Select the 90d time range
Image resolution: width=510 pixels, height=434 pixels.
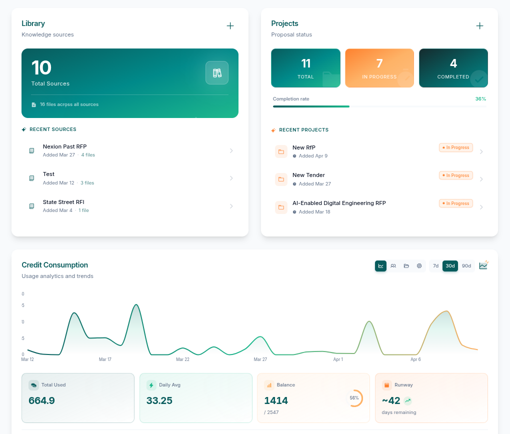(466, 266)
